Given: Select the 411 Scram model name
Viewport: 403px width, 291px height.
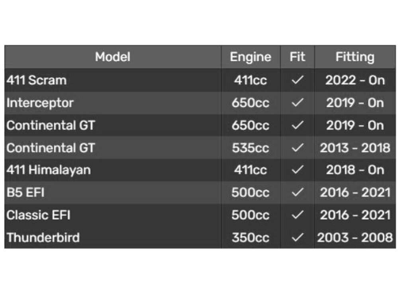Looking at the screenshot, I should (37, 80).
